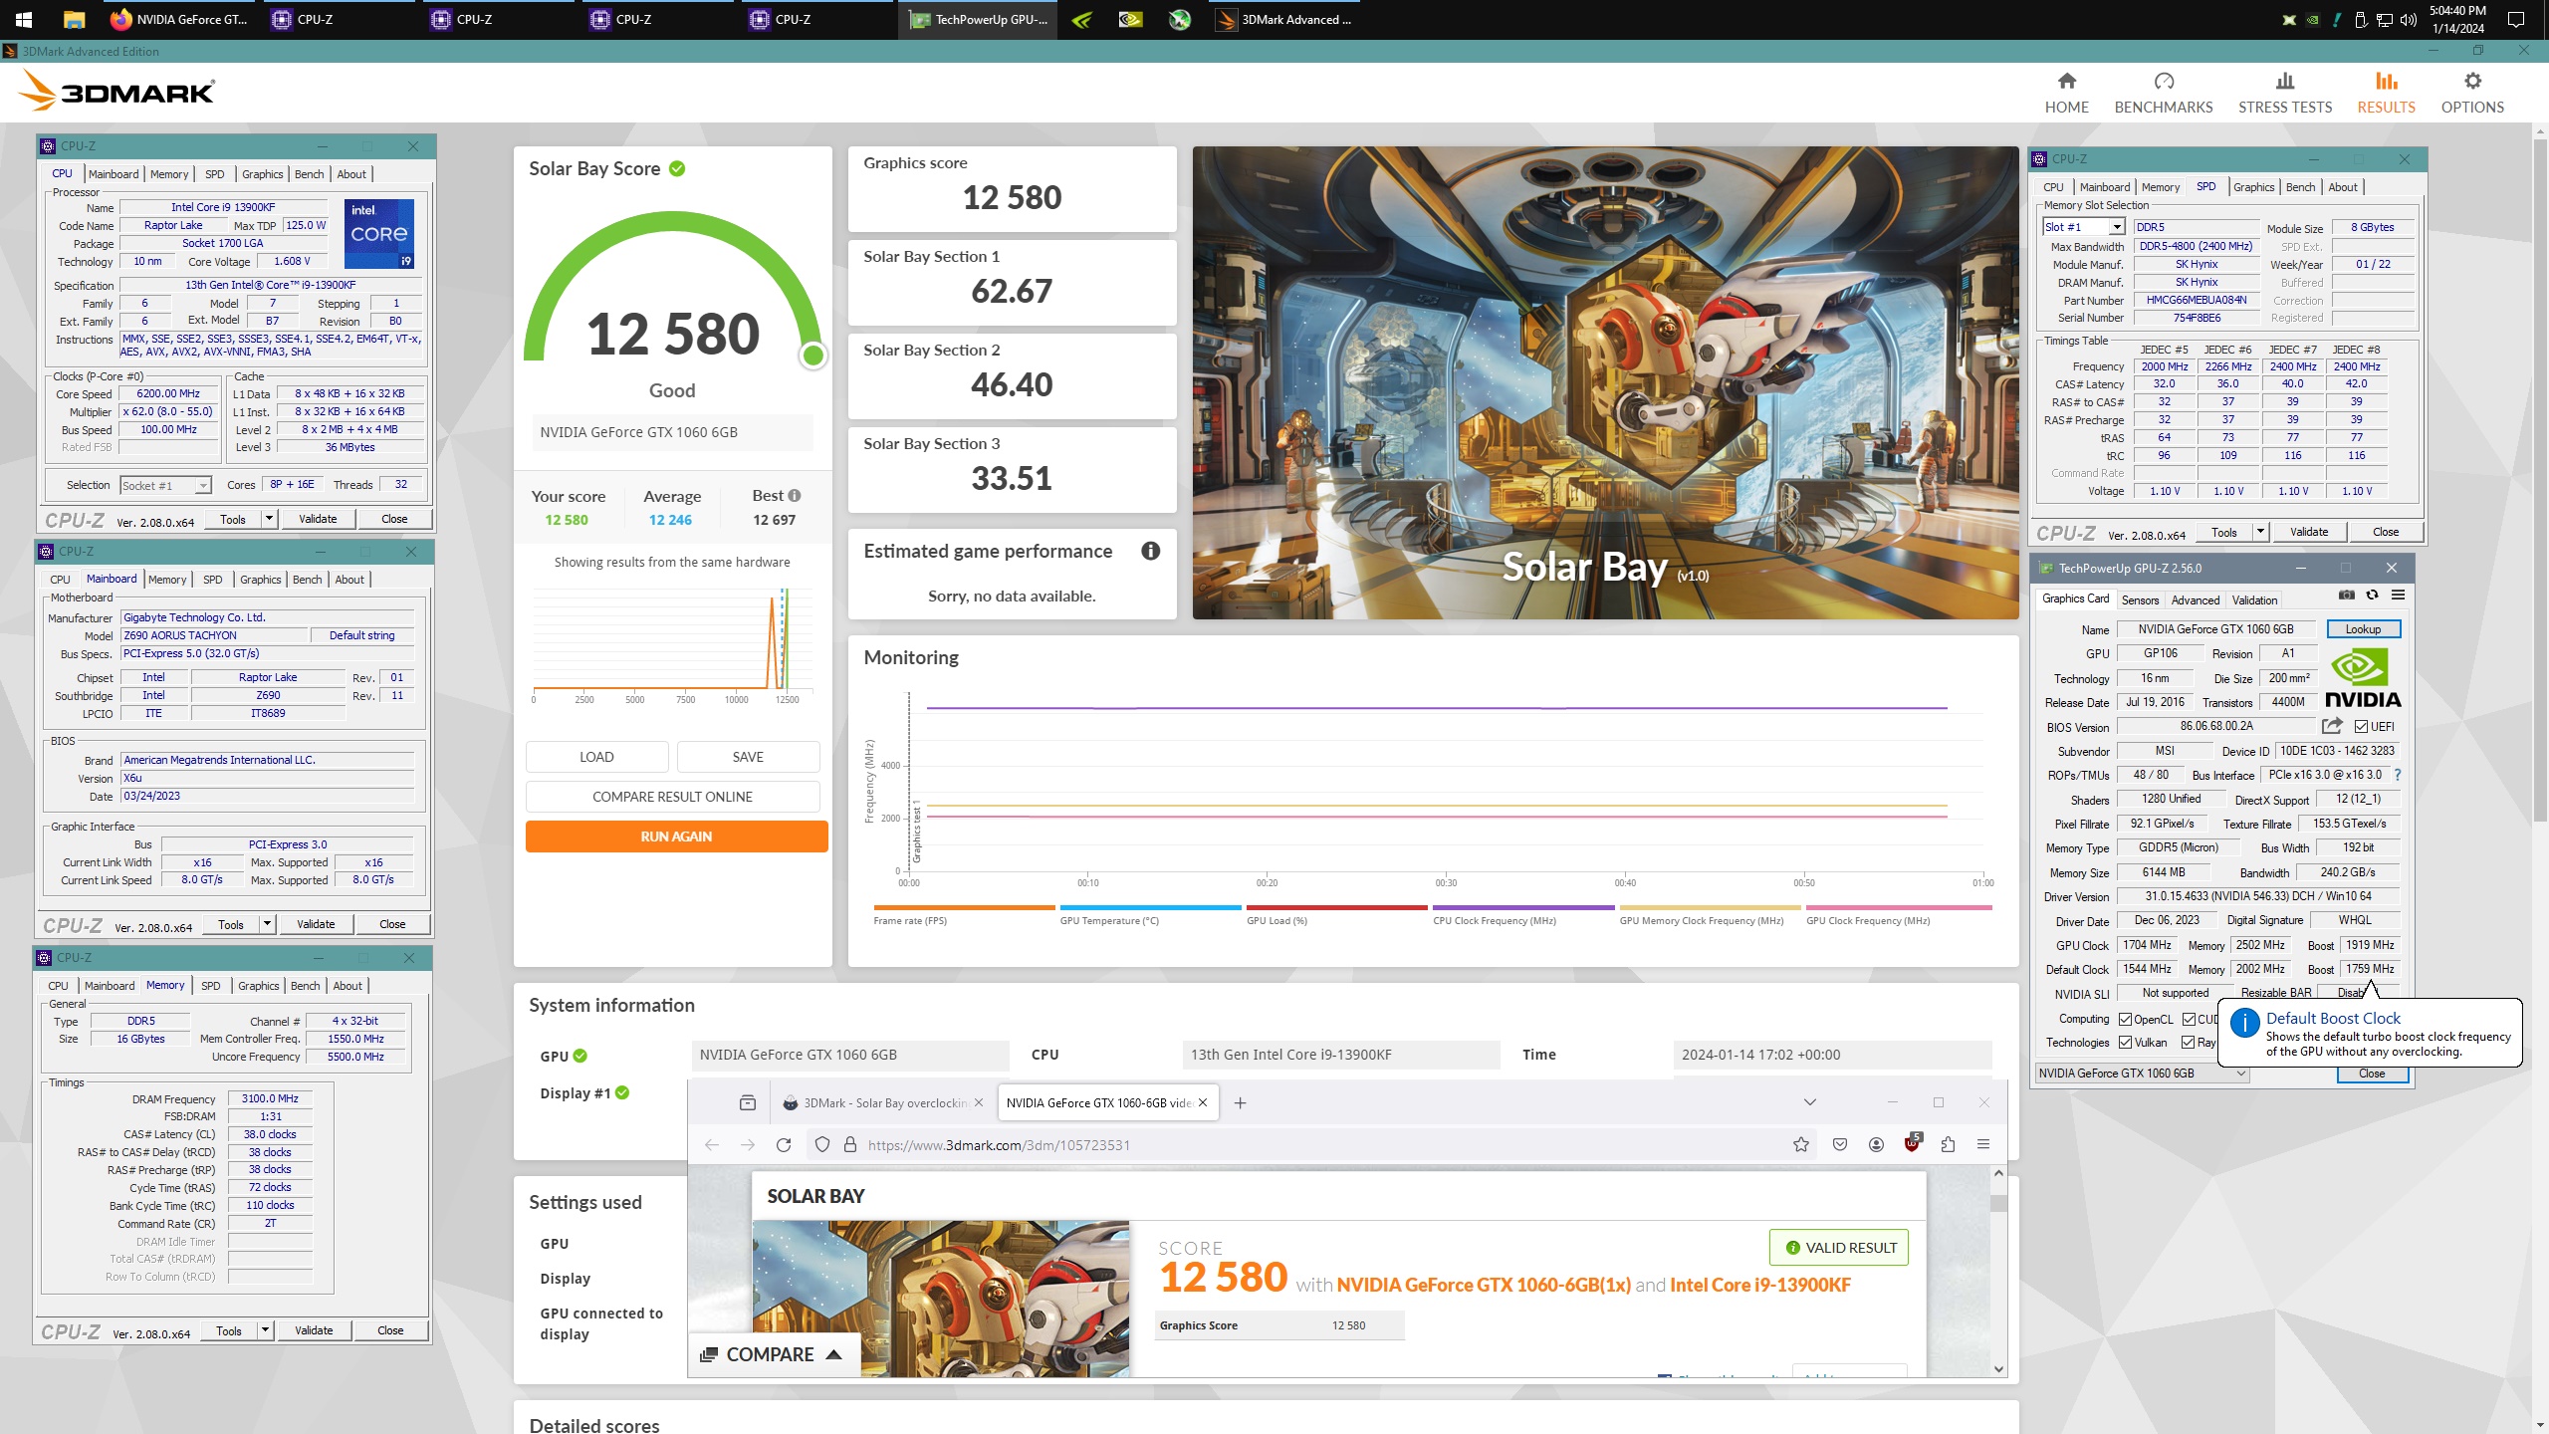
Task: Switch to Sensors tab in GPU-Z
Action: (2140, 599)
